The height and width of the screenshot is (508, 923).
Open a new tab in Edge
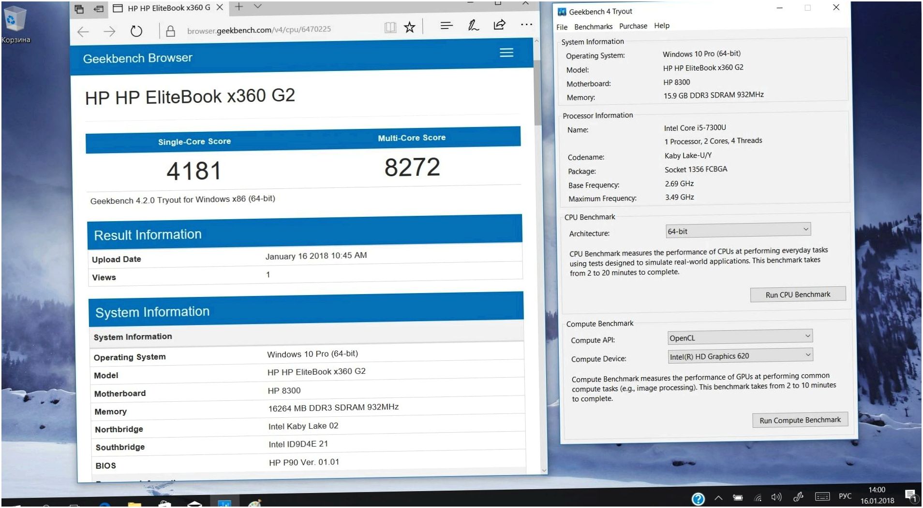pos(238,7)
